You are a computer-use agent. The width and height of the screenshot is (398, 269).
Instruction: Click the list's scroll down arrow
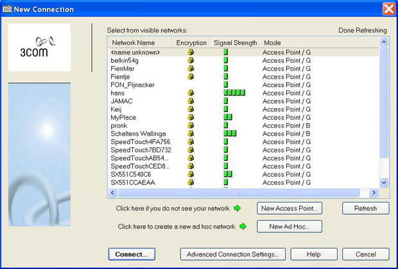[384, 182]
